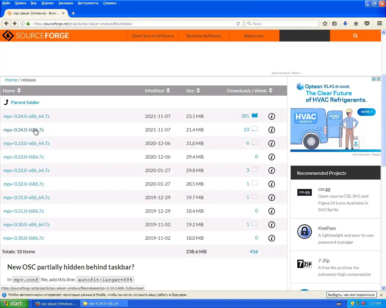Open the Business Software menu
Viewport: 386px width, 308px height.
coord(204,36)
